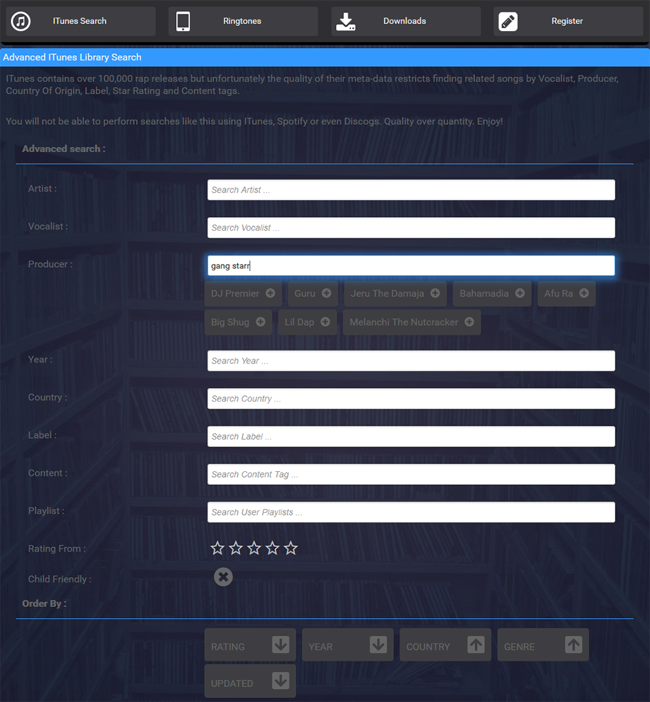Viewport: 650px width, 702px height.
Task: Open the Downloads menu label
Action: 405,21
